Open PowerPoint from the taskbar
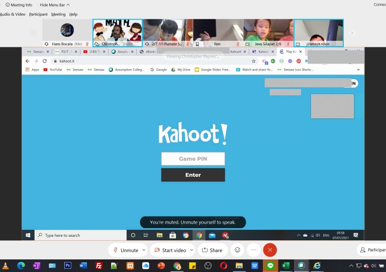Screen dimensions: 386x272 [161, 265]
